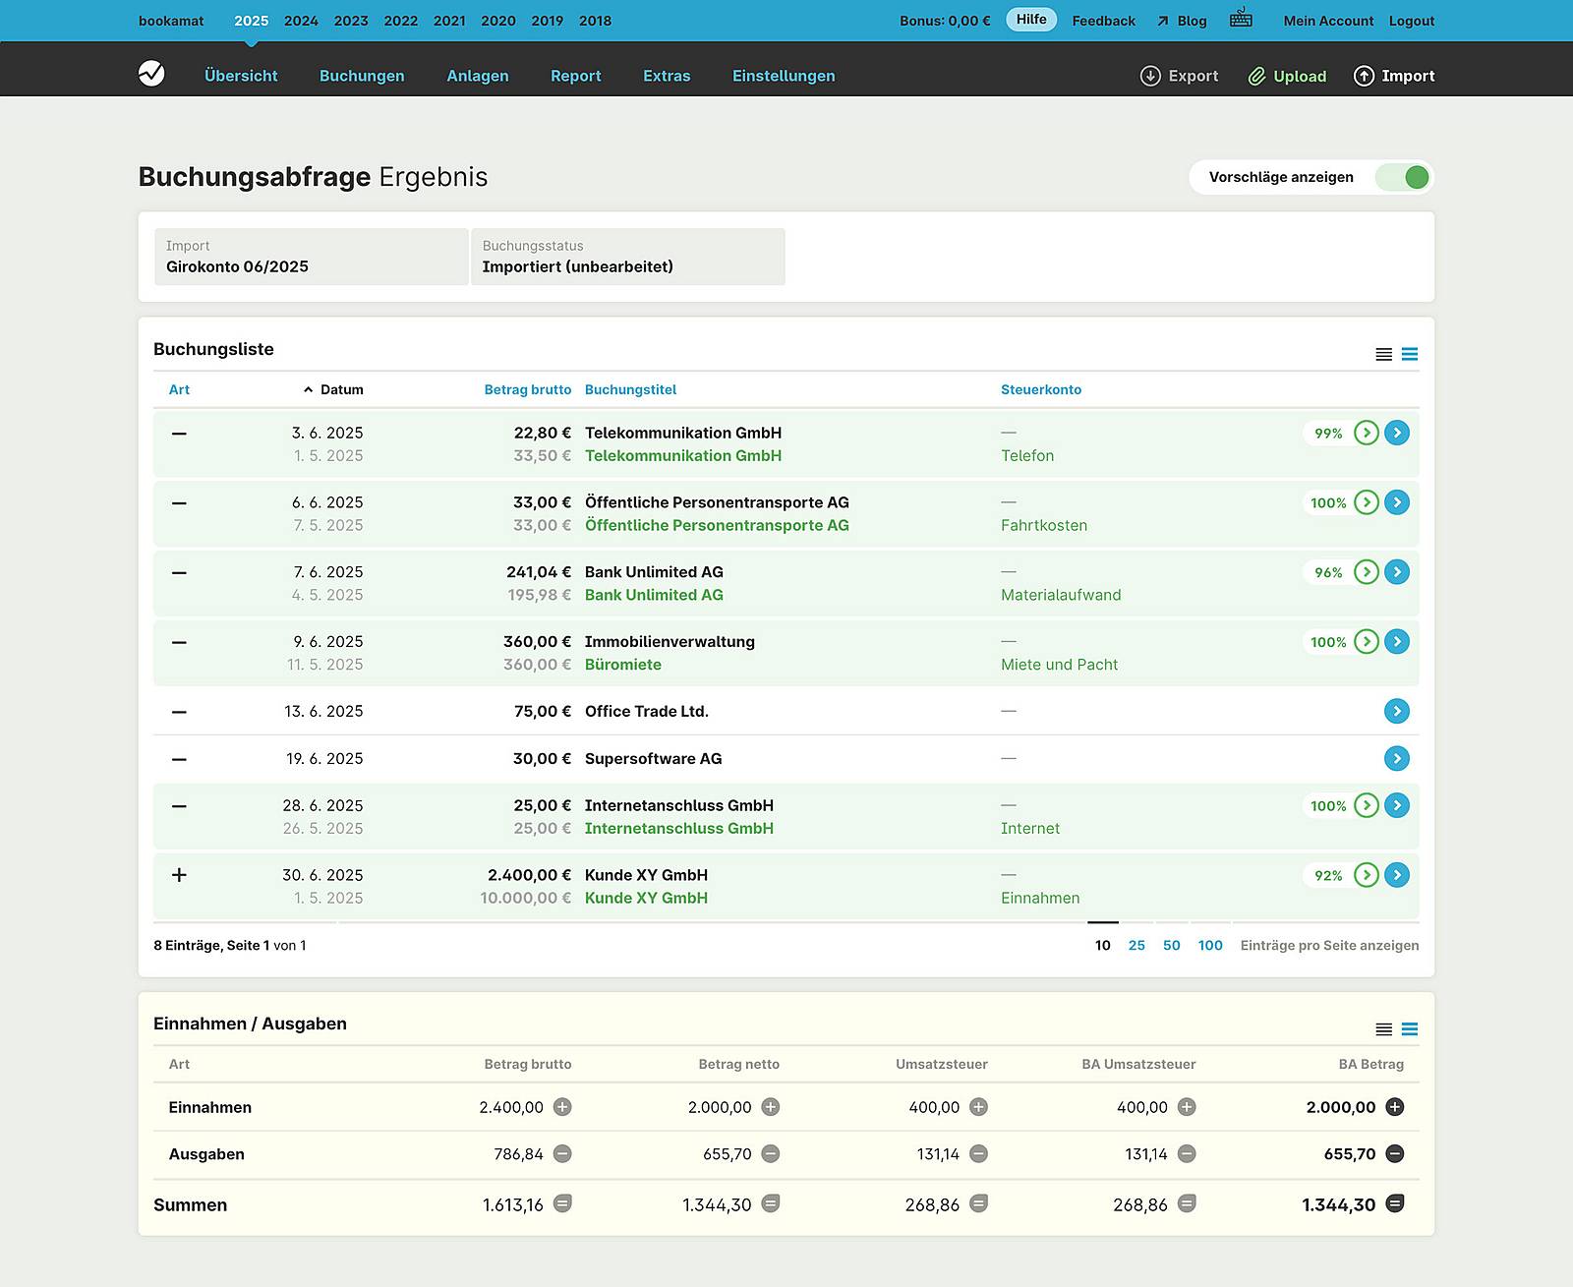The image size is (1573, 1287).
Task: Click the 100% badge in Internetanschluss row
Action: [x=1328, y=805]
